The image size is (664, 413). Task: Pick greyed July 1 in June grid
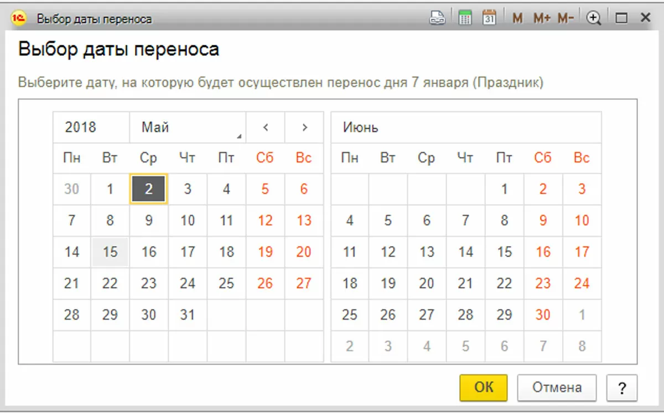[582, 315]
